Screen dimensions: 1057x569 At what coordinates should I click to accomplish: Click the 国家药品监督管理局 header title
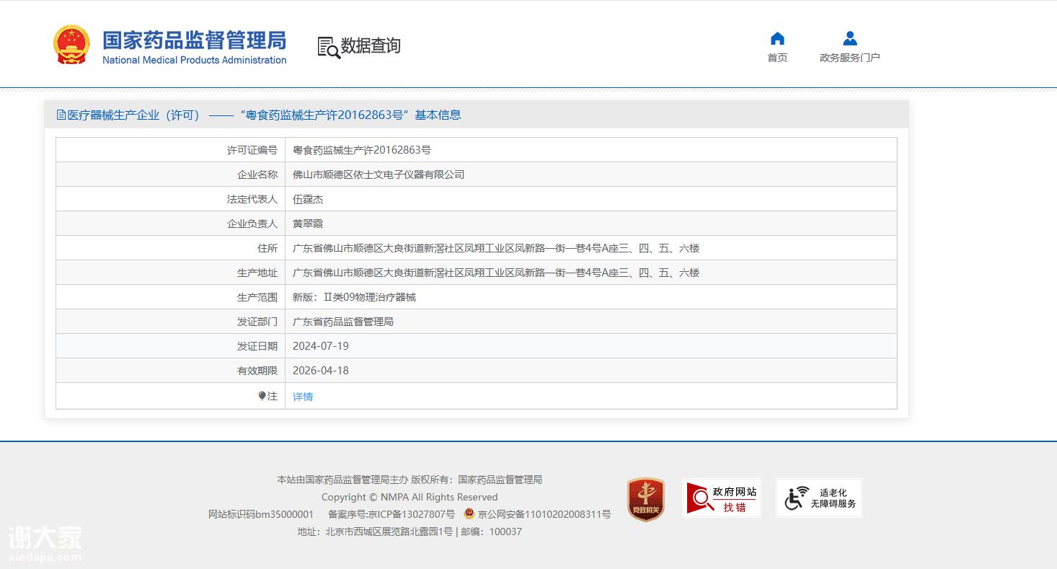[194, 40]
